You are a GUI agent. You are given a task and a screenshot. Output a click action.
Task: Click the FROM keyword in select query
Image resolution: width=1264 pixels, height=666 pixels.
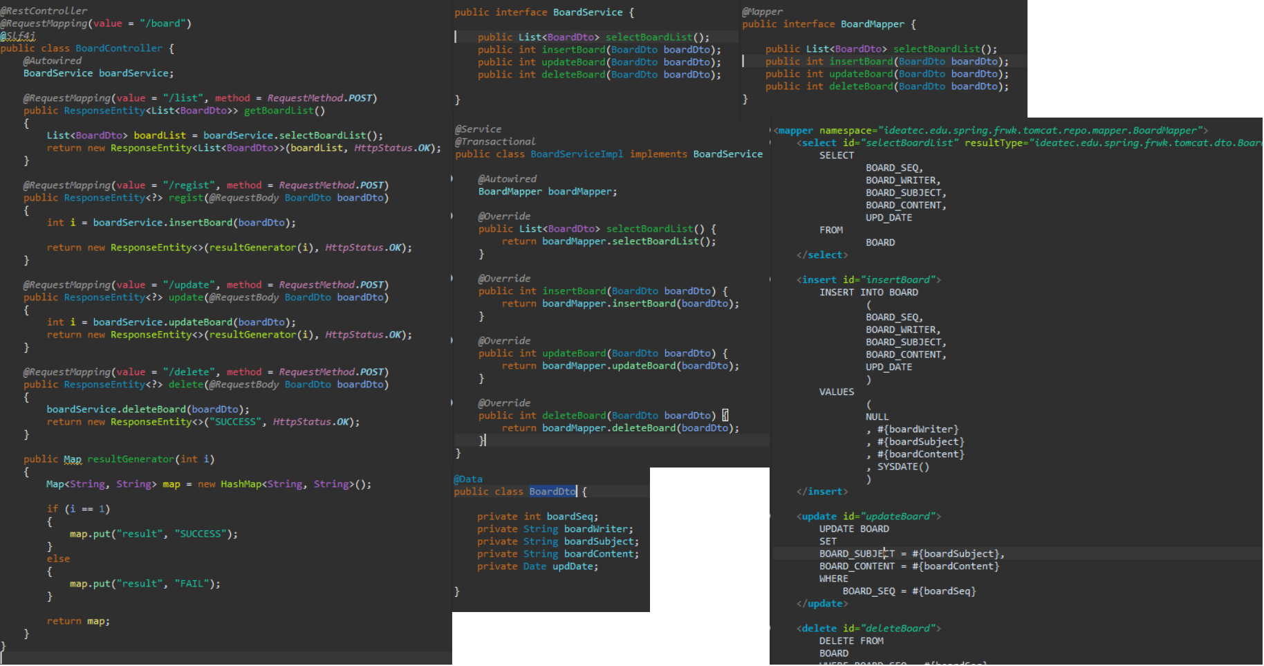(x=831, y=230)
